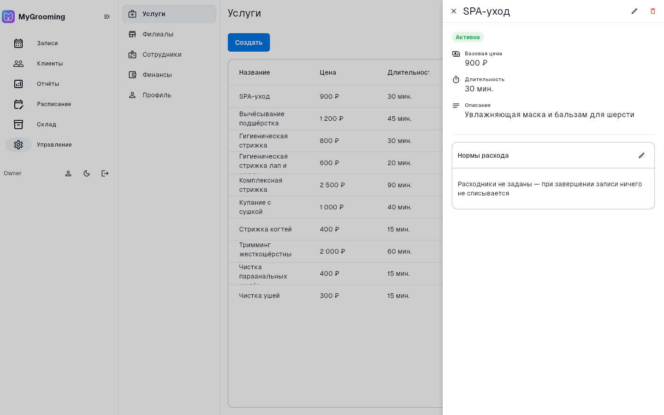Open the Расписание schedule section
664x415 pixels.
point(18,104)
